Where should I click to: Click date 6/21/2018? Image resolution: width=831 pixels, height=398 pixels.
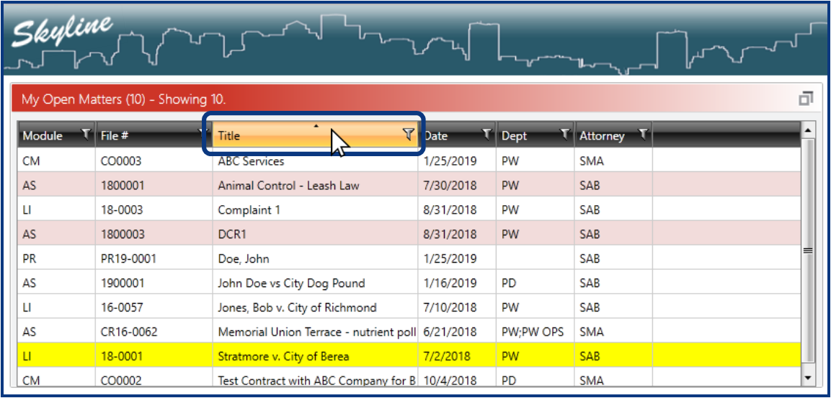450,332
